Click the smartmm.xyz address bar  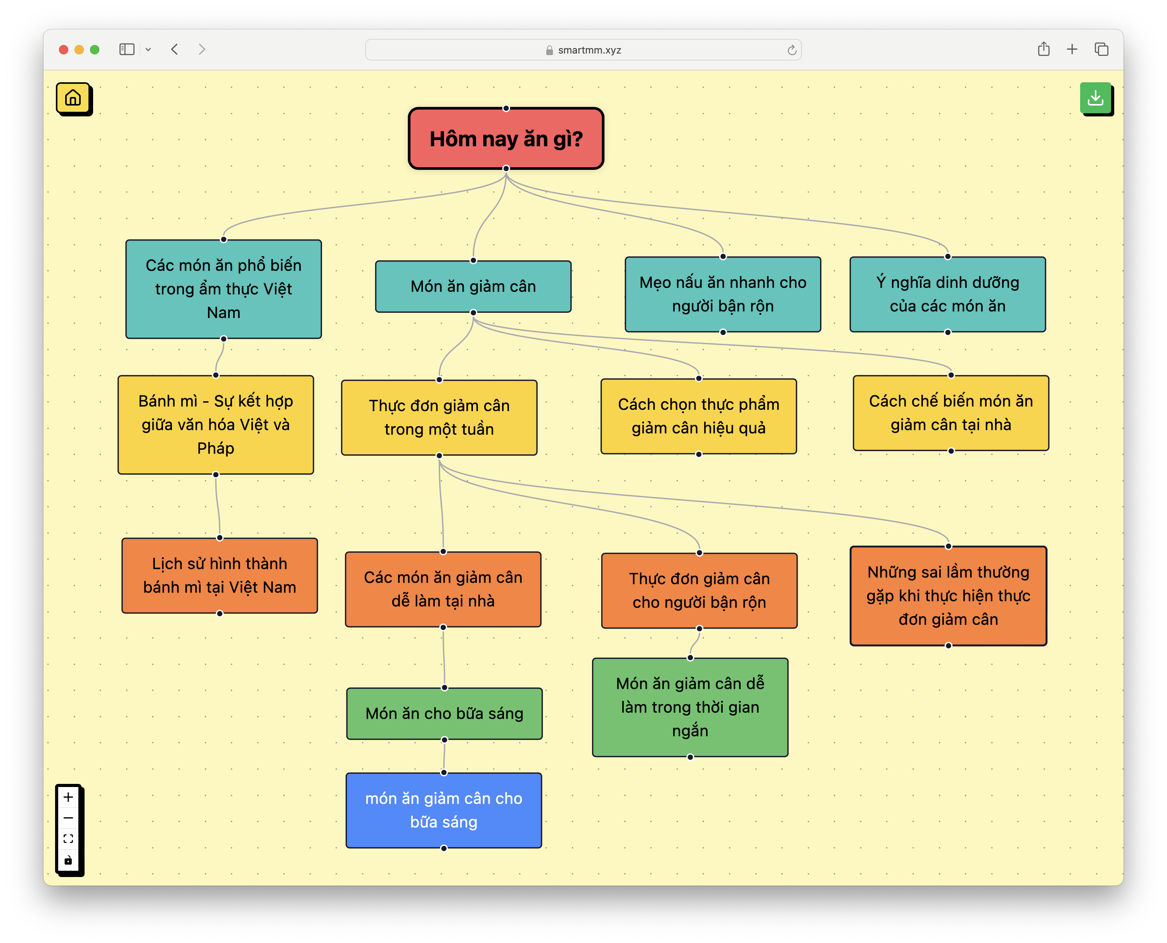[x=583, y=50]
